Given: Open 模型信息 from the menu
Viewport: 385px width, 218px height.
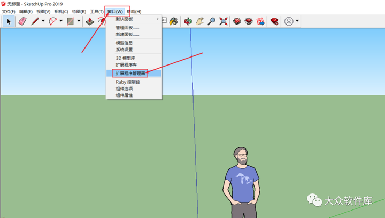Looking at the screenshot, I should 134,43.
